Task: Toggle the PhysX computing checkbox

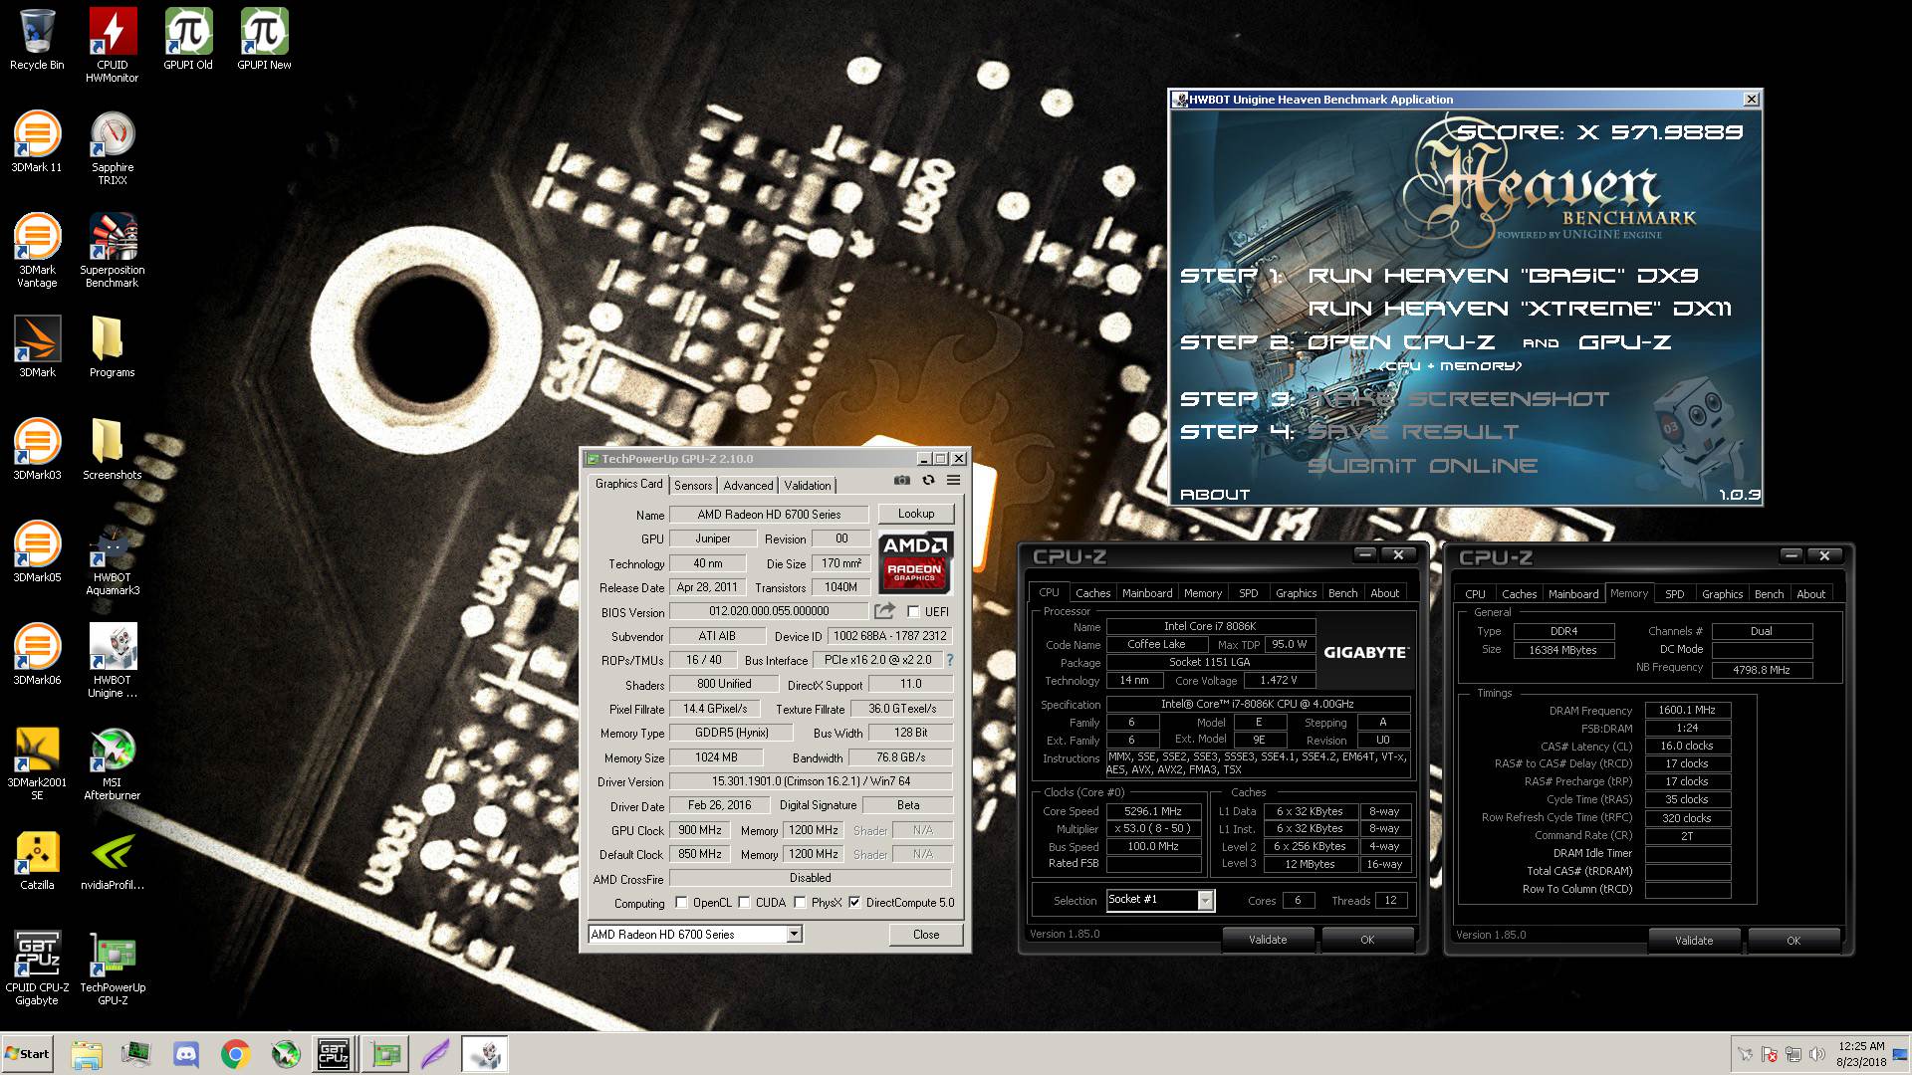Action: click(800, 903)
